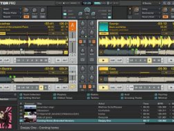Click the CUP button on Deck A
This screenshot has height=131, width=174.
tap(7, 60)
